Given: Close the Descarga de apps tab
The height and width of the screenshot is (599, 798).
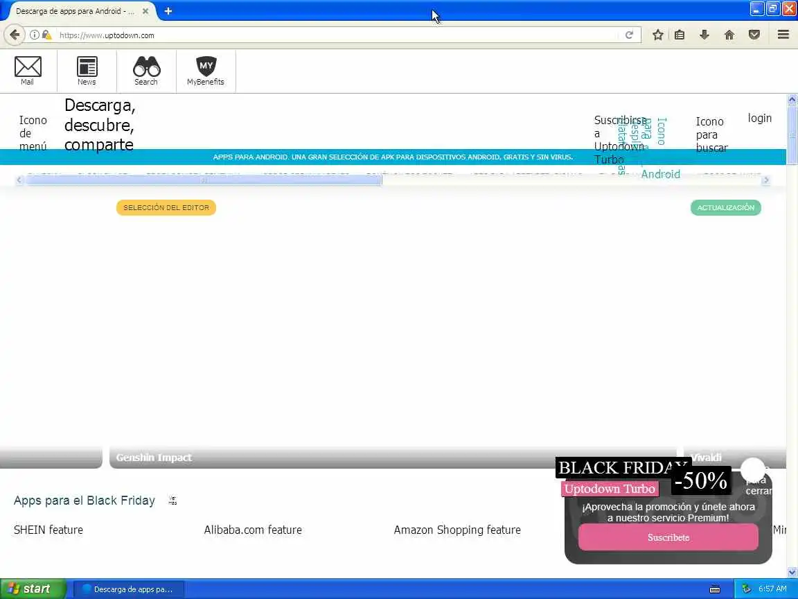Looking at the screenshot, I should click(x=145, y=10).
